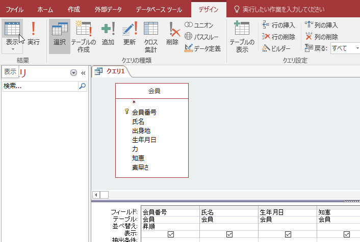
Task: Click left arrow of horizontal scrollbar
Action: coord(96,195)
